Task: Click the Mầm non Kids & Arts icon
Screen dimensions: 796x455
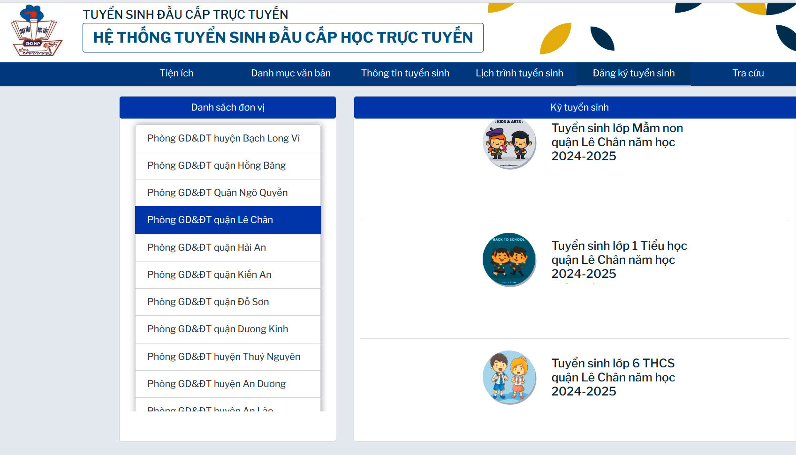Action: click(509, 143)
